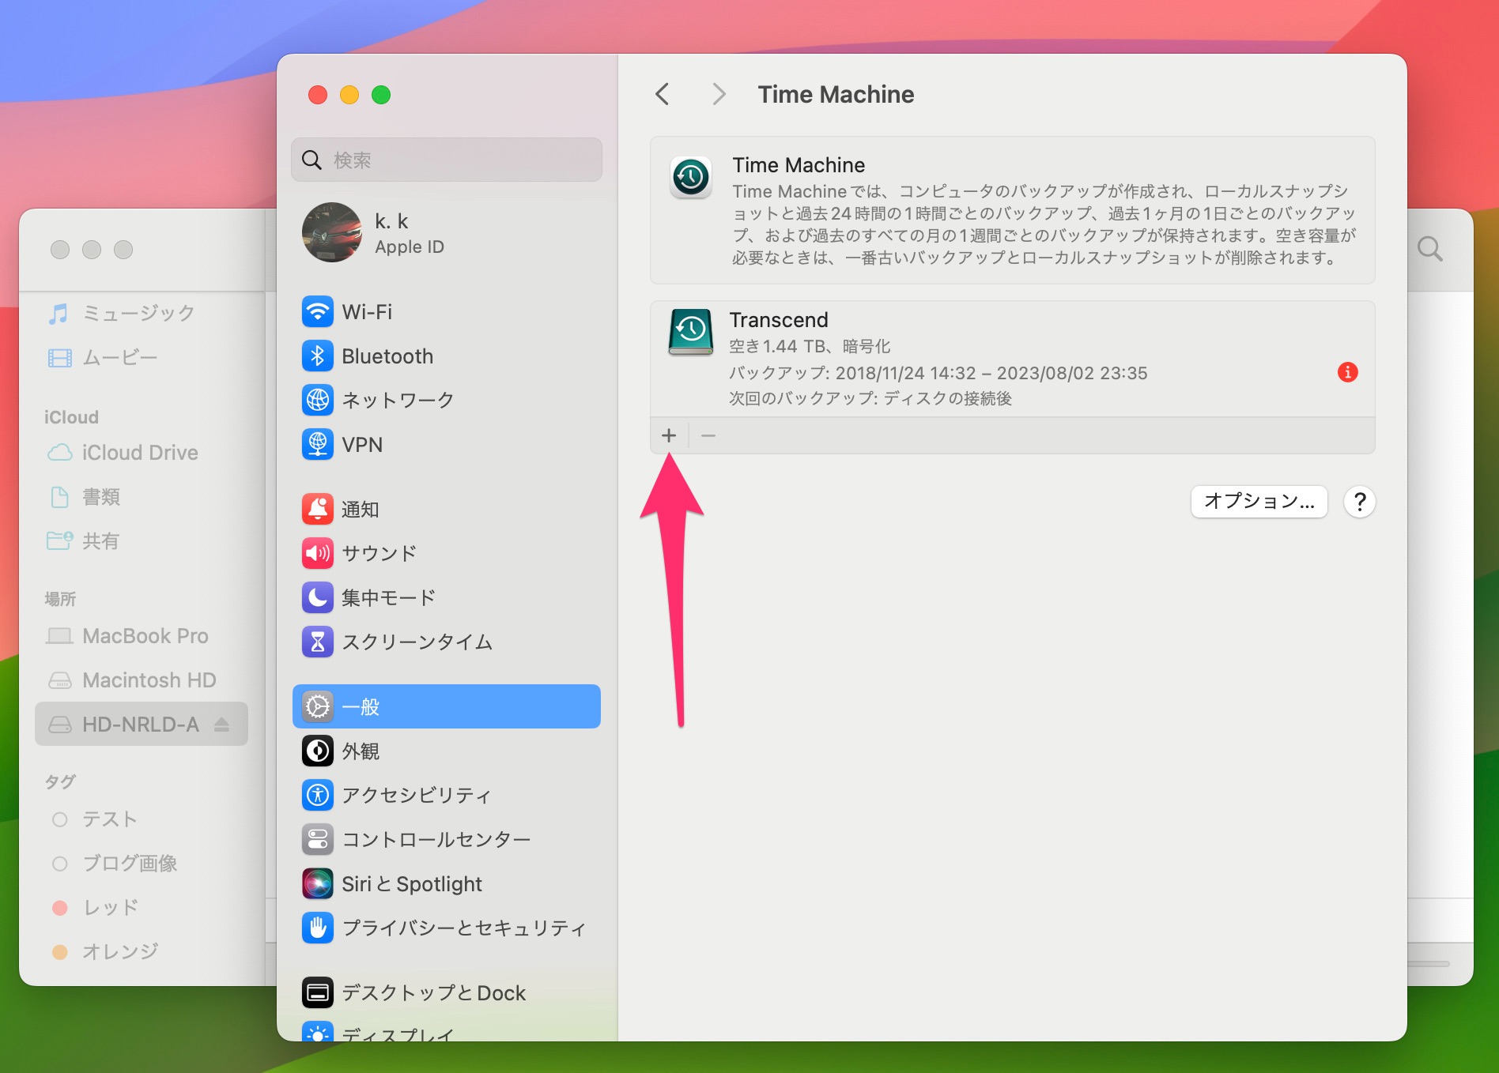Click the タグ section header in Finder
Image resolution: width=1499 pixels, height=1073 pixels.
tap(60, 781)
